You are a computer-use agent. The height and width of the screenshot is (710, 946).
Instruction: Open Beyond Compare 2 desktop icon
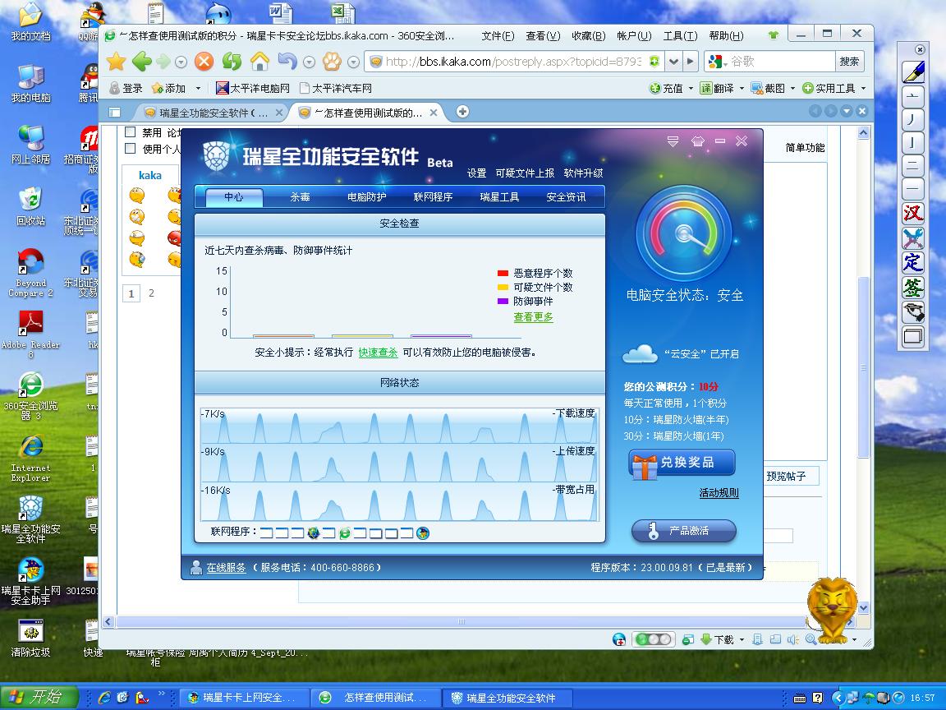point(30,272)
